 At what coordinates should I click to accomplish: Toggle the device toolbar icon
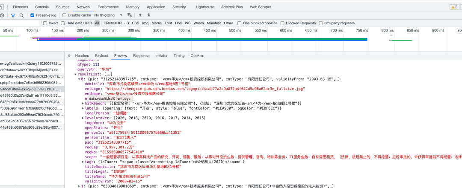tap(2, 7)
